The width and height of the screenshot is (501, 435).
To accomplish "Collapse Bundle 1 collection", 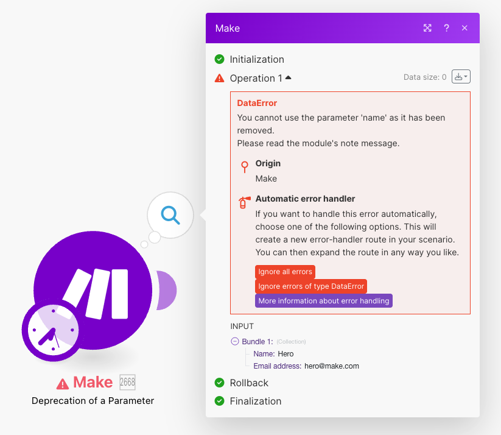I will (x=235, y=341).
